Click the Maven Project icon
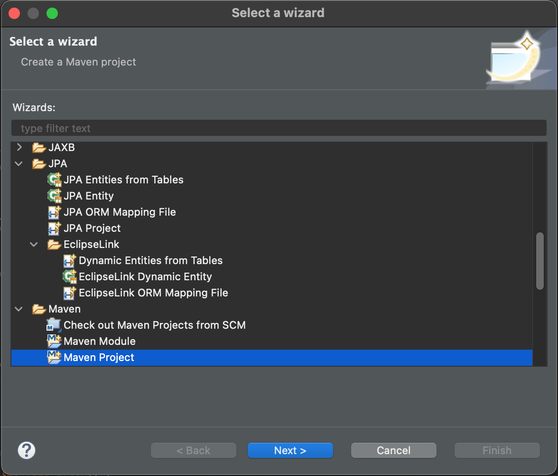The height and width of the screenshot is (476, 558). pyautogui.click(x=54, y=357)
